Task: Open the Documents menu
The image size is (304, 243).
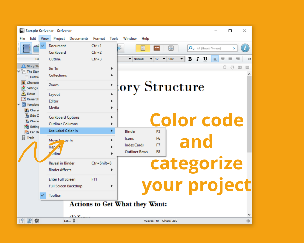Action: (79, 38)
